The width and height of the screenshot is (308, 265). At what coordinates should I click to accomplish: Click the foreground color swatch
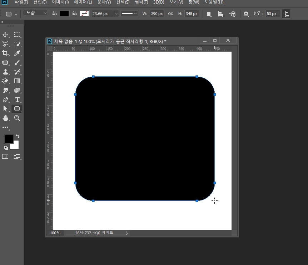tap(8, 138)
